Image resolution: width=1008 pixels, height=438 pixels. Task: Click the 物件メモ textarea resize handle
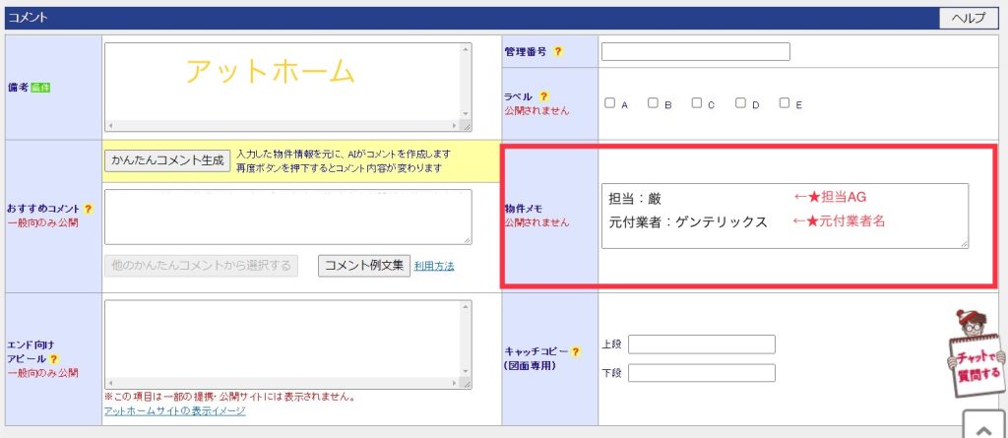pos(964,243)
